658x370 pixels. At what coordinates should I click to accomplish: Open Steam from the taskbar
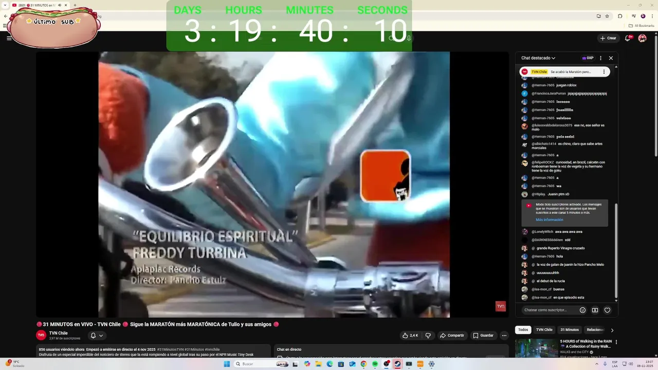tap(397, 364)
